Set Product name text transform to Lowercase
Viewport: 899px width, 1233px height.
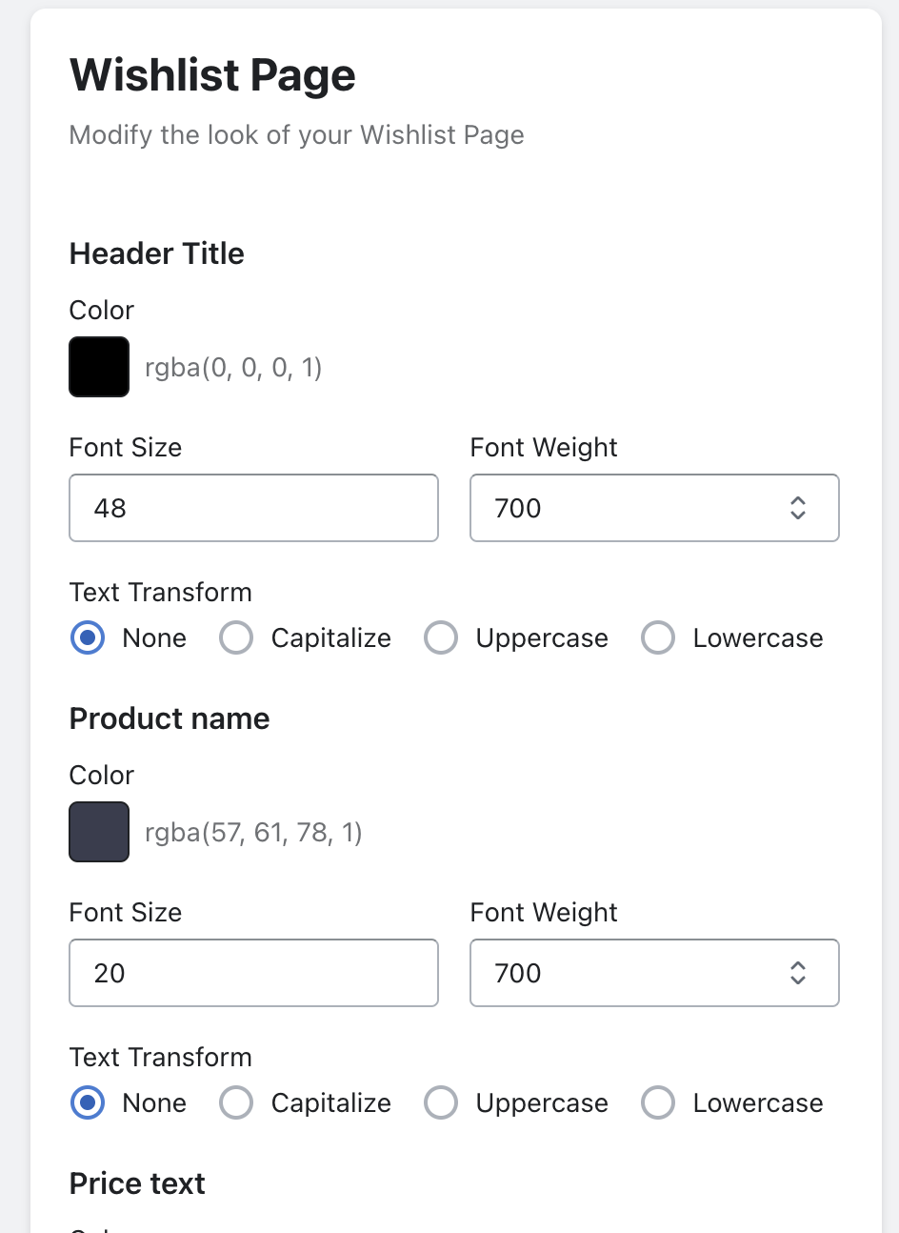click(x=658, y=1102)
